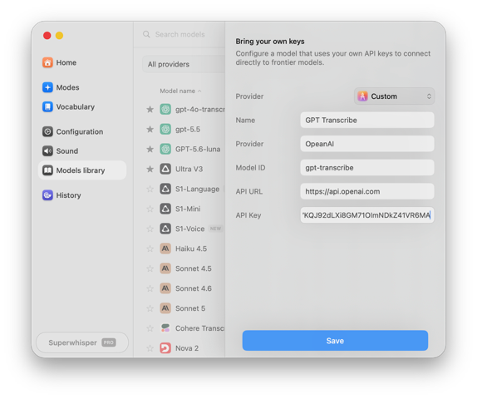Click the API Key field
The image size is (477, 399).
click(x=367, y=215)
